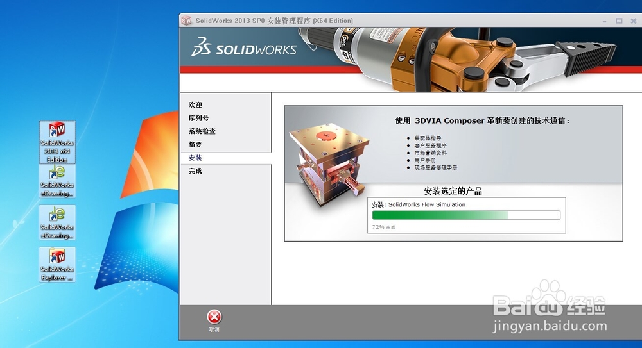Select the 摘要 step in sidebar
Screen dimensions: 642x348
click(195, 144)
